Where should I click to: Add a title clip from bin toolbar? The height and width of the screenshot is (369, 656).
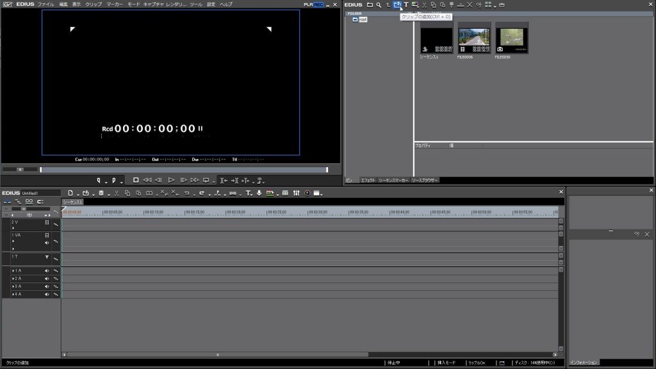tap(406, 5)
